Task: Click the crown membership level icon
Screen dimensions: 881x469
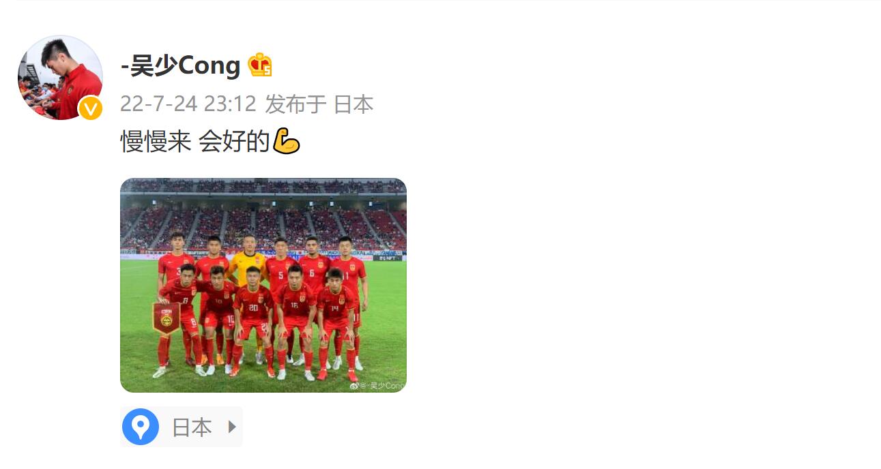Action: [260, 65]
